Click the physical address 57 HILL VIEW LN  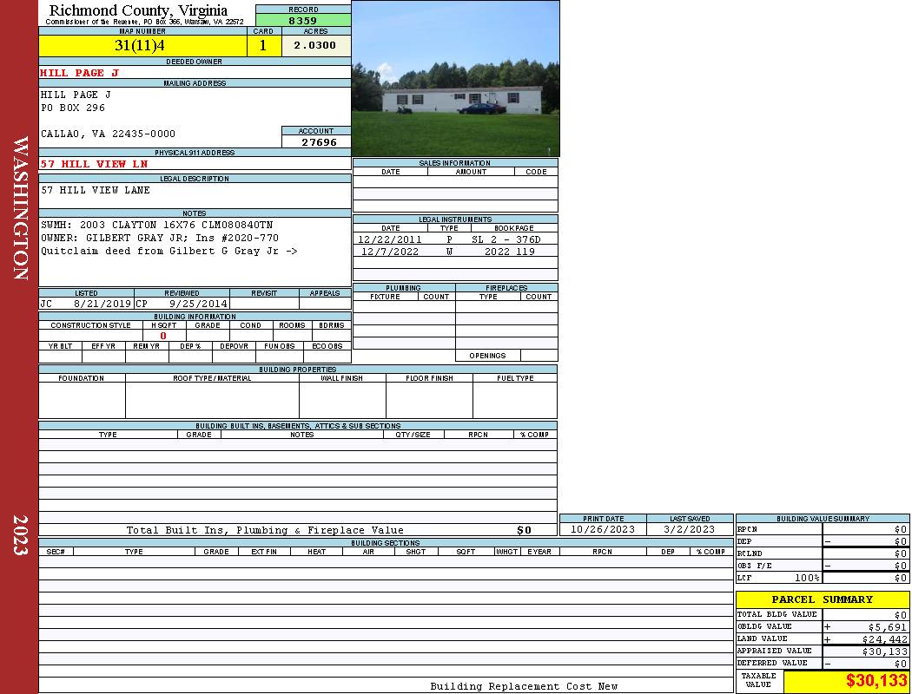(x=95, y=164)
